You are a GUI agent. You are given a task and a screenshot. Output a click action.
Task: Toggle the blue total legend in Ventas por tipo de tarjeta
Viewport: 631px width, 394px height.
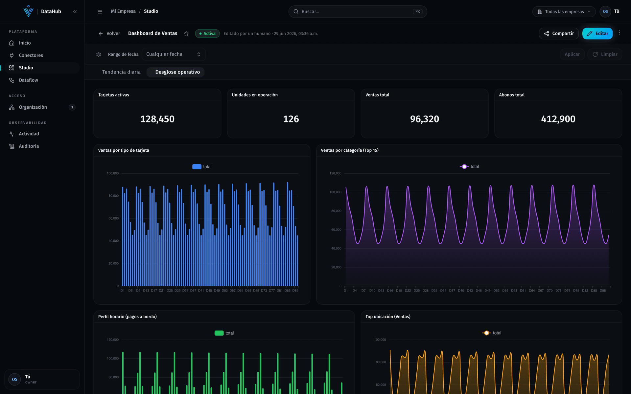(202, 167)
